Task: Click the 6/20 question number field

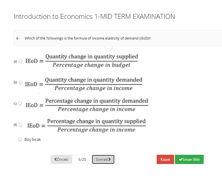Action: coord(82,159)
